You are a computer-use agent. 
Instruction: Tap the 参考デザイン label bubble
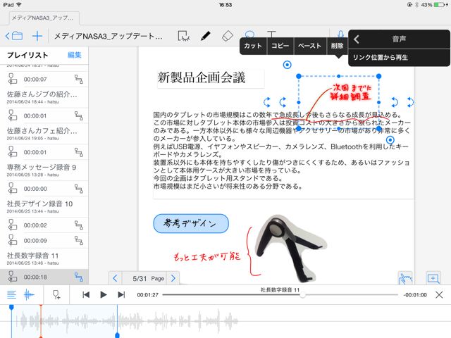click(191, 223)
